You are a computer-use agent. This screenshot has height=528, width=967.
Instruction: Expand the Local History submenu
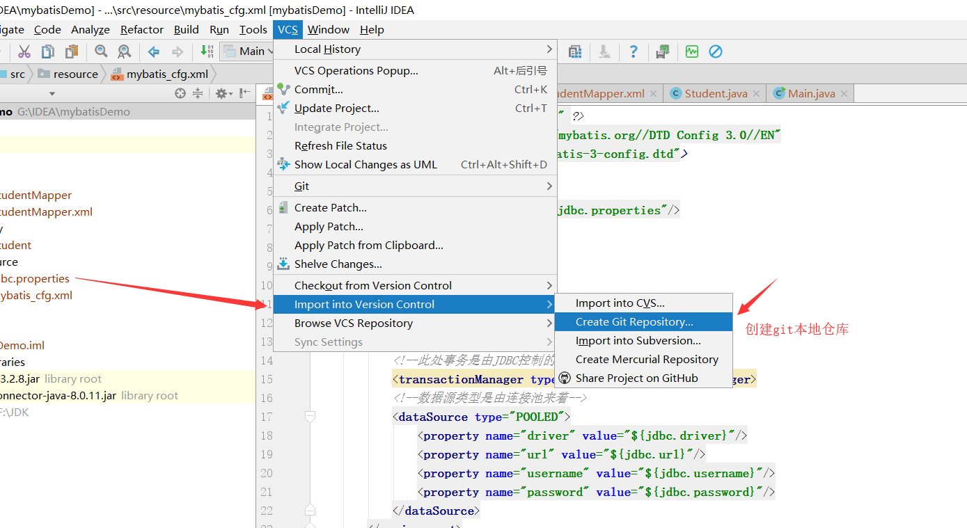point(415,49)
